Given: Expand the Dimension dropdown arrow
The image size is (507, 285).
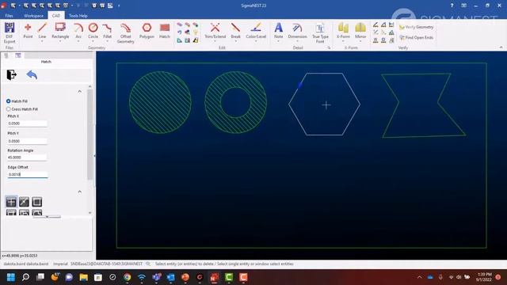Looking at the screenshot, I should (x=298, y=41).
